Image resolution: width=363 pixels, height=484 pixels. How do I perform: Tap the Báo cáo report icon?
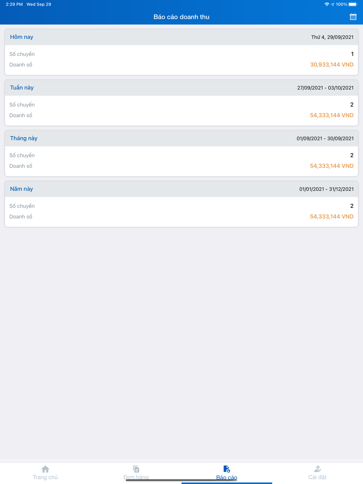click(227, 469)
